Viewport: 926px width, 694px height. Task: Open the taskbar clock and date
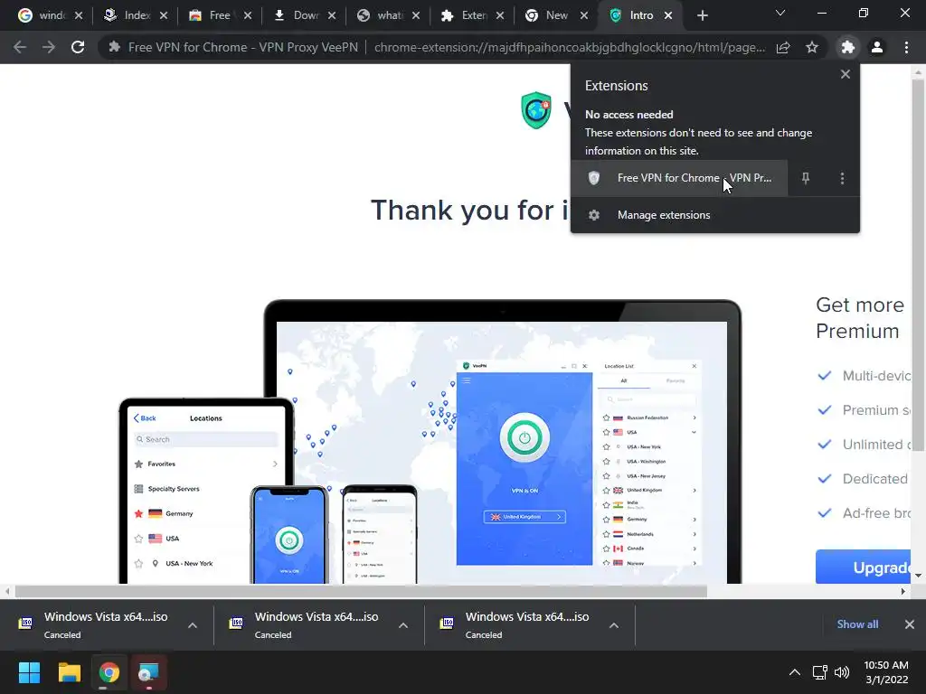coord(886,672)
